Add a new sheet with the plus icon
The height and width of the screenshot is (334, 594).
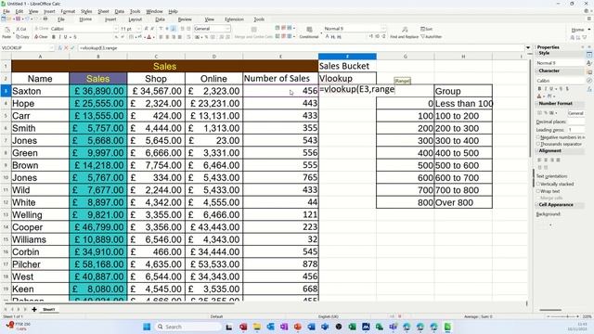coord(34,309)
